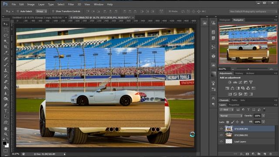Switch to the History tab
Image resolution: width=279 pixels, height=157 pixels.
(239, 73)
